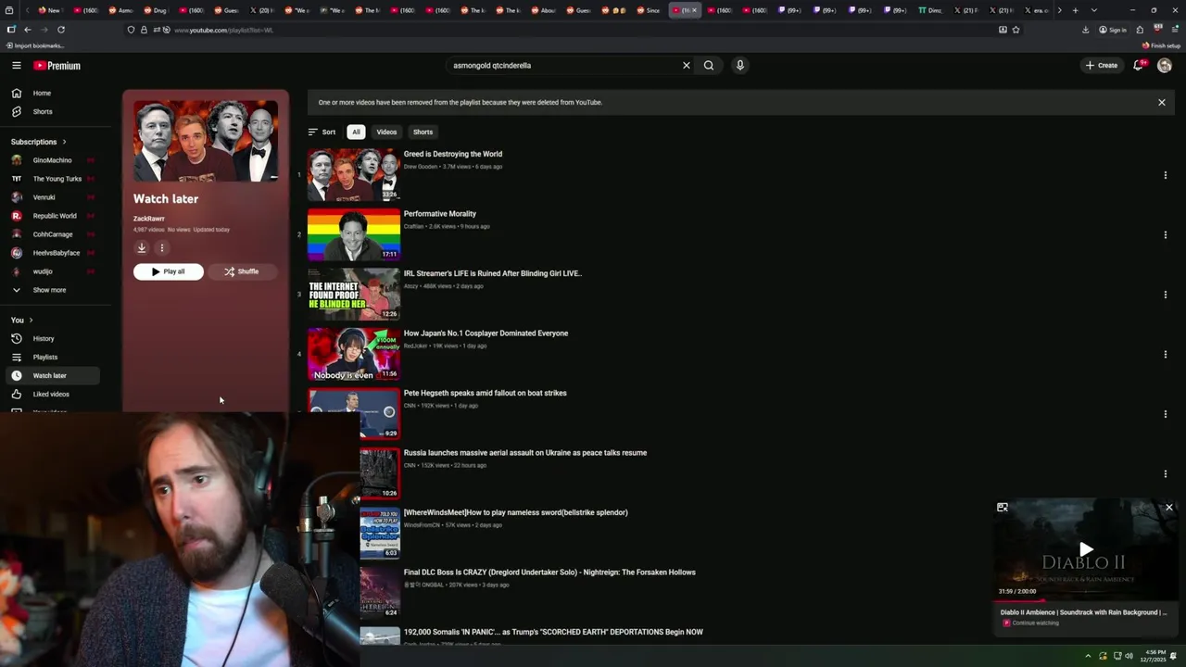Open HeelvsBabyface channel subscription
The height and width of the screenshot is (667, 1186).
pos(58,253)
